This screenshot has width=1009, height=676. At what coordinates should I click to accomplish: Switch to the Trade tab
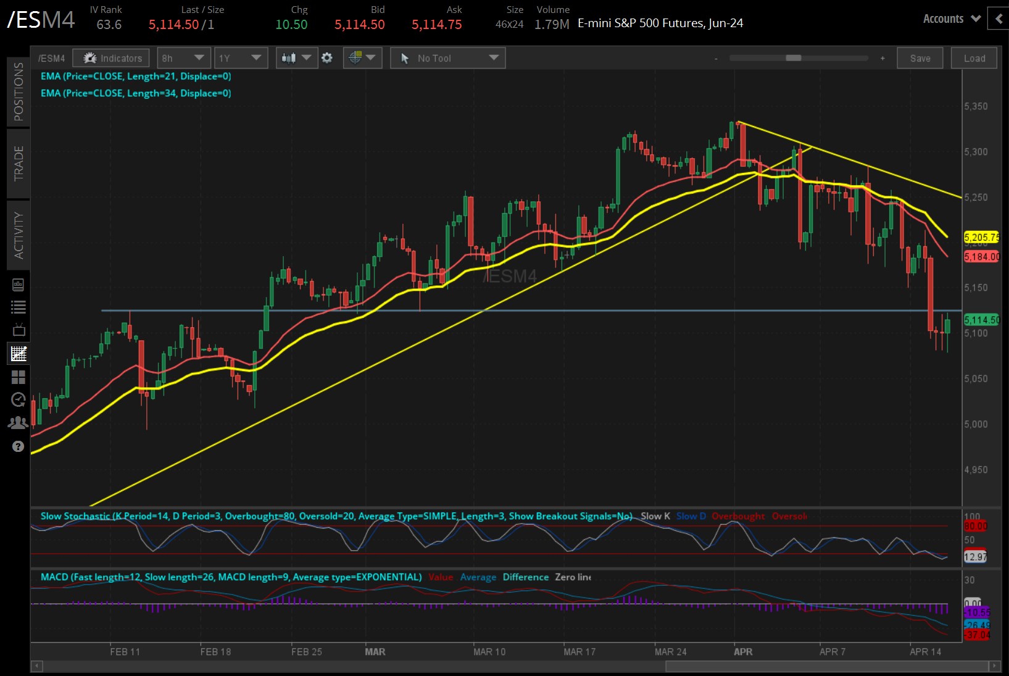pos(19,164)
